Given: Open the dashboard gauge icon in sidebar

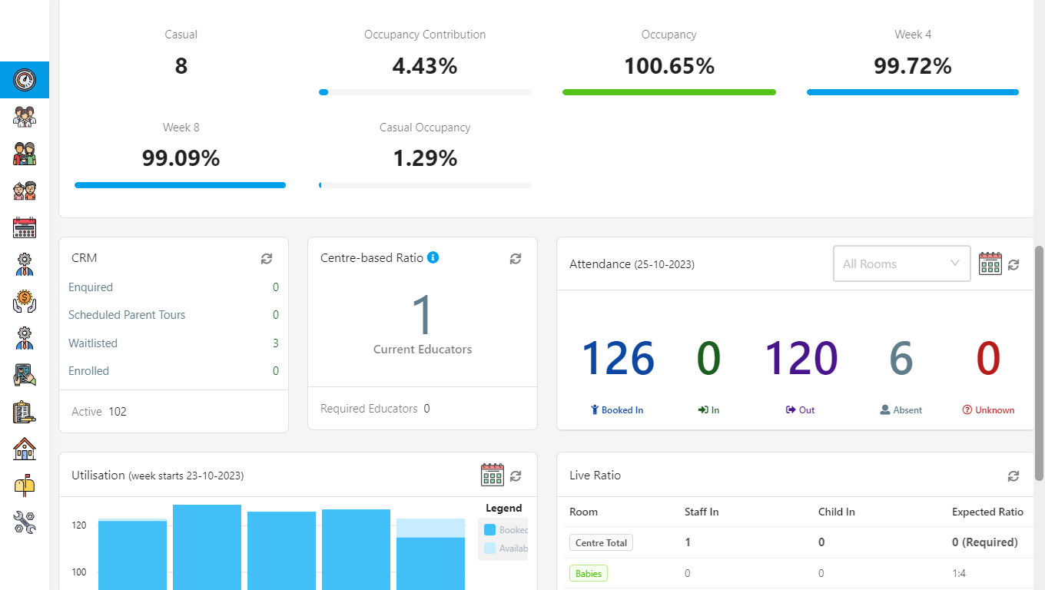Looking at the screenshot, I should pos(25,80).
